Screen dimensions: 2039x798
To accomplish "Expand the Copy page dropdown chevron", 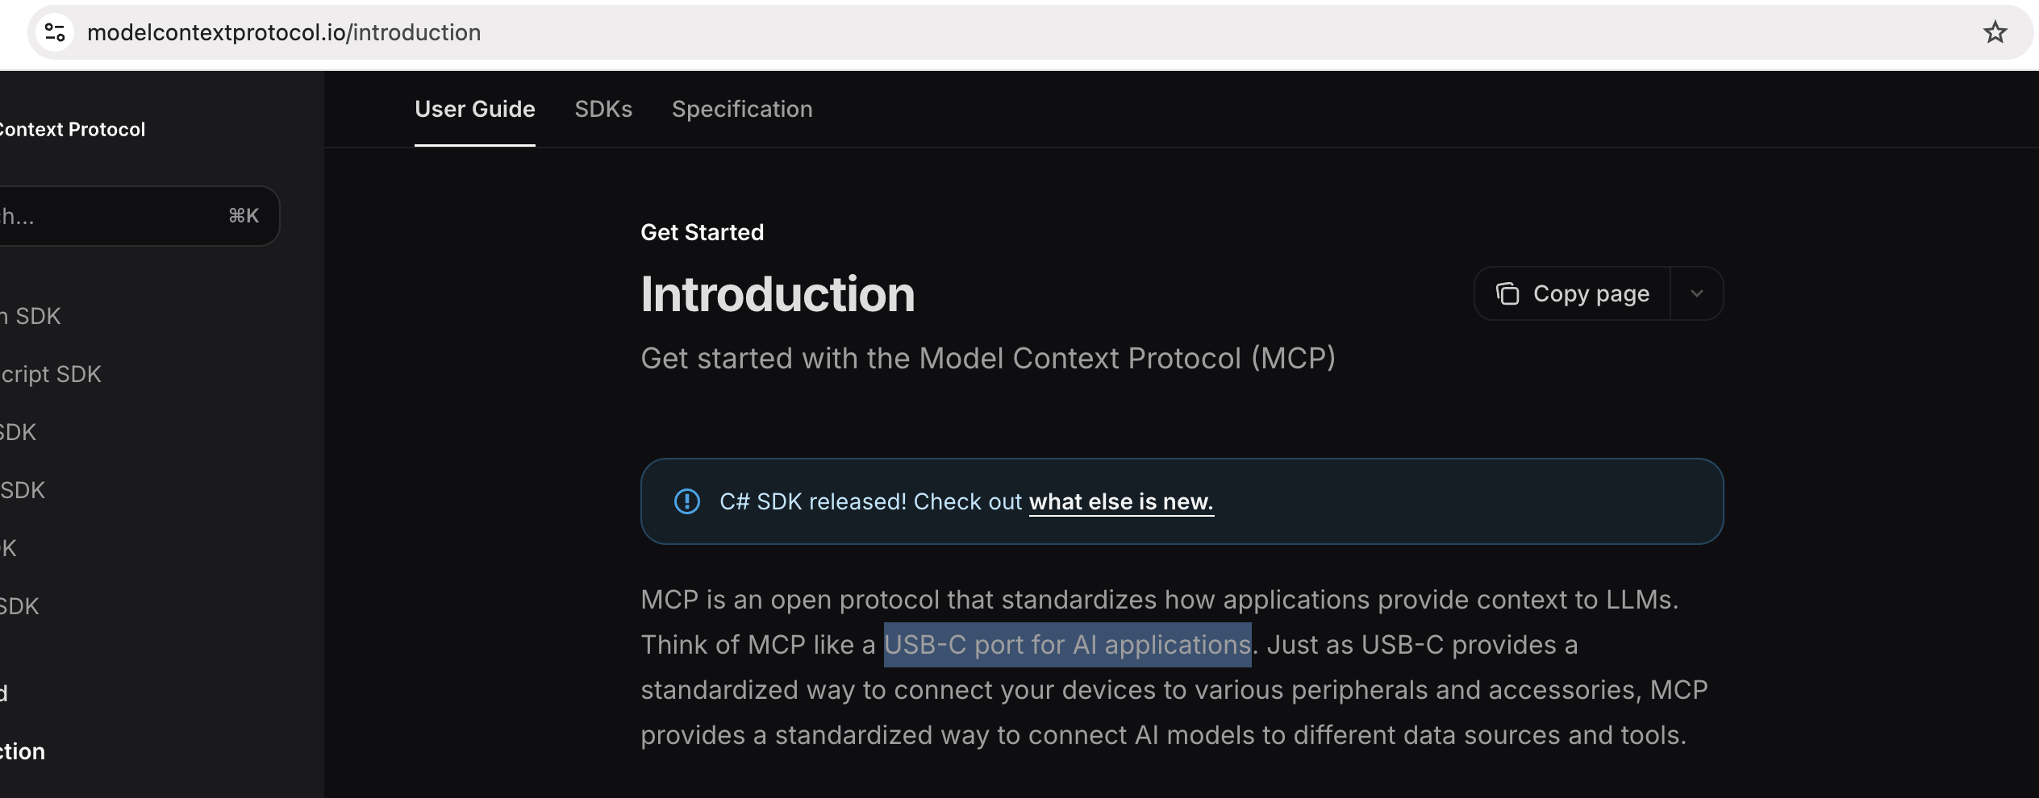I will 1696,293.
